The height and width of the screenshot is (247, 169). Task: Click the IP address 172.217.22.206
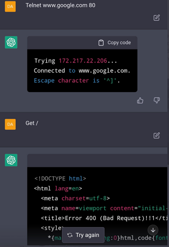coord(83,61)
